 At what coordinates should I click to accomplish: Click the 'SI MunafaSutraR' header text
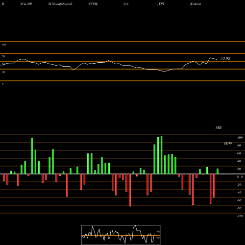point(60,4)
